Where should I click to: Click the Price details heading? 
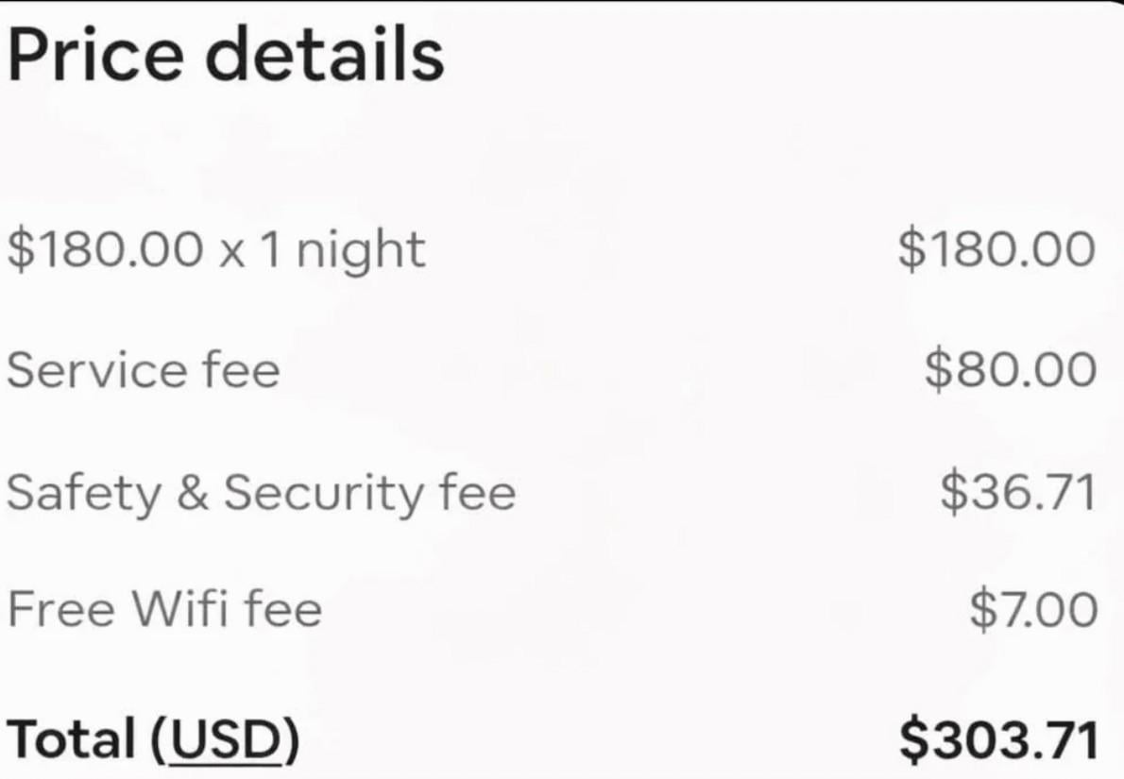pos(225,56)
